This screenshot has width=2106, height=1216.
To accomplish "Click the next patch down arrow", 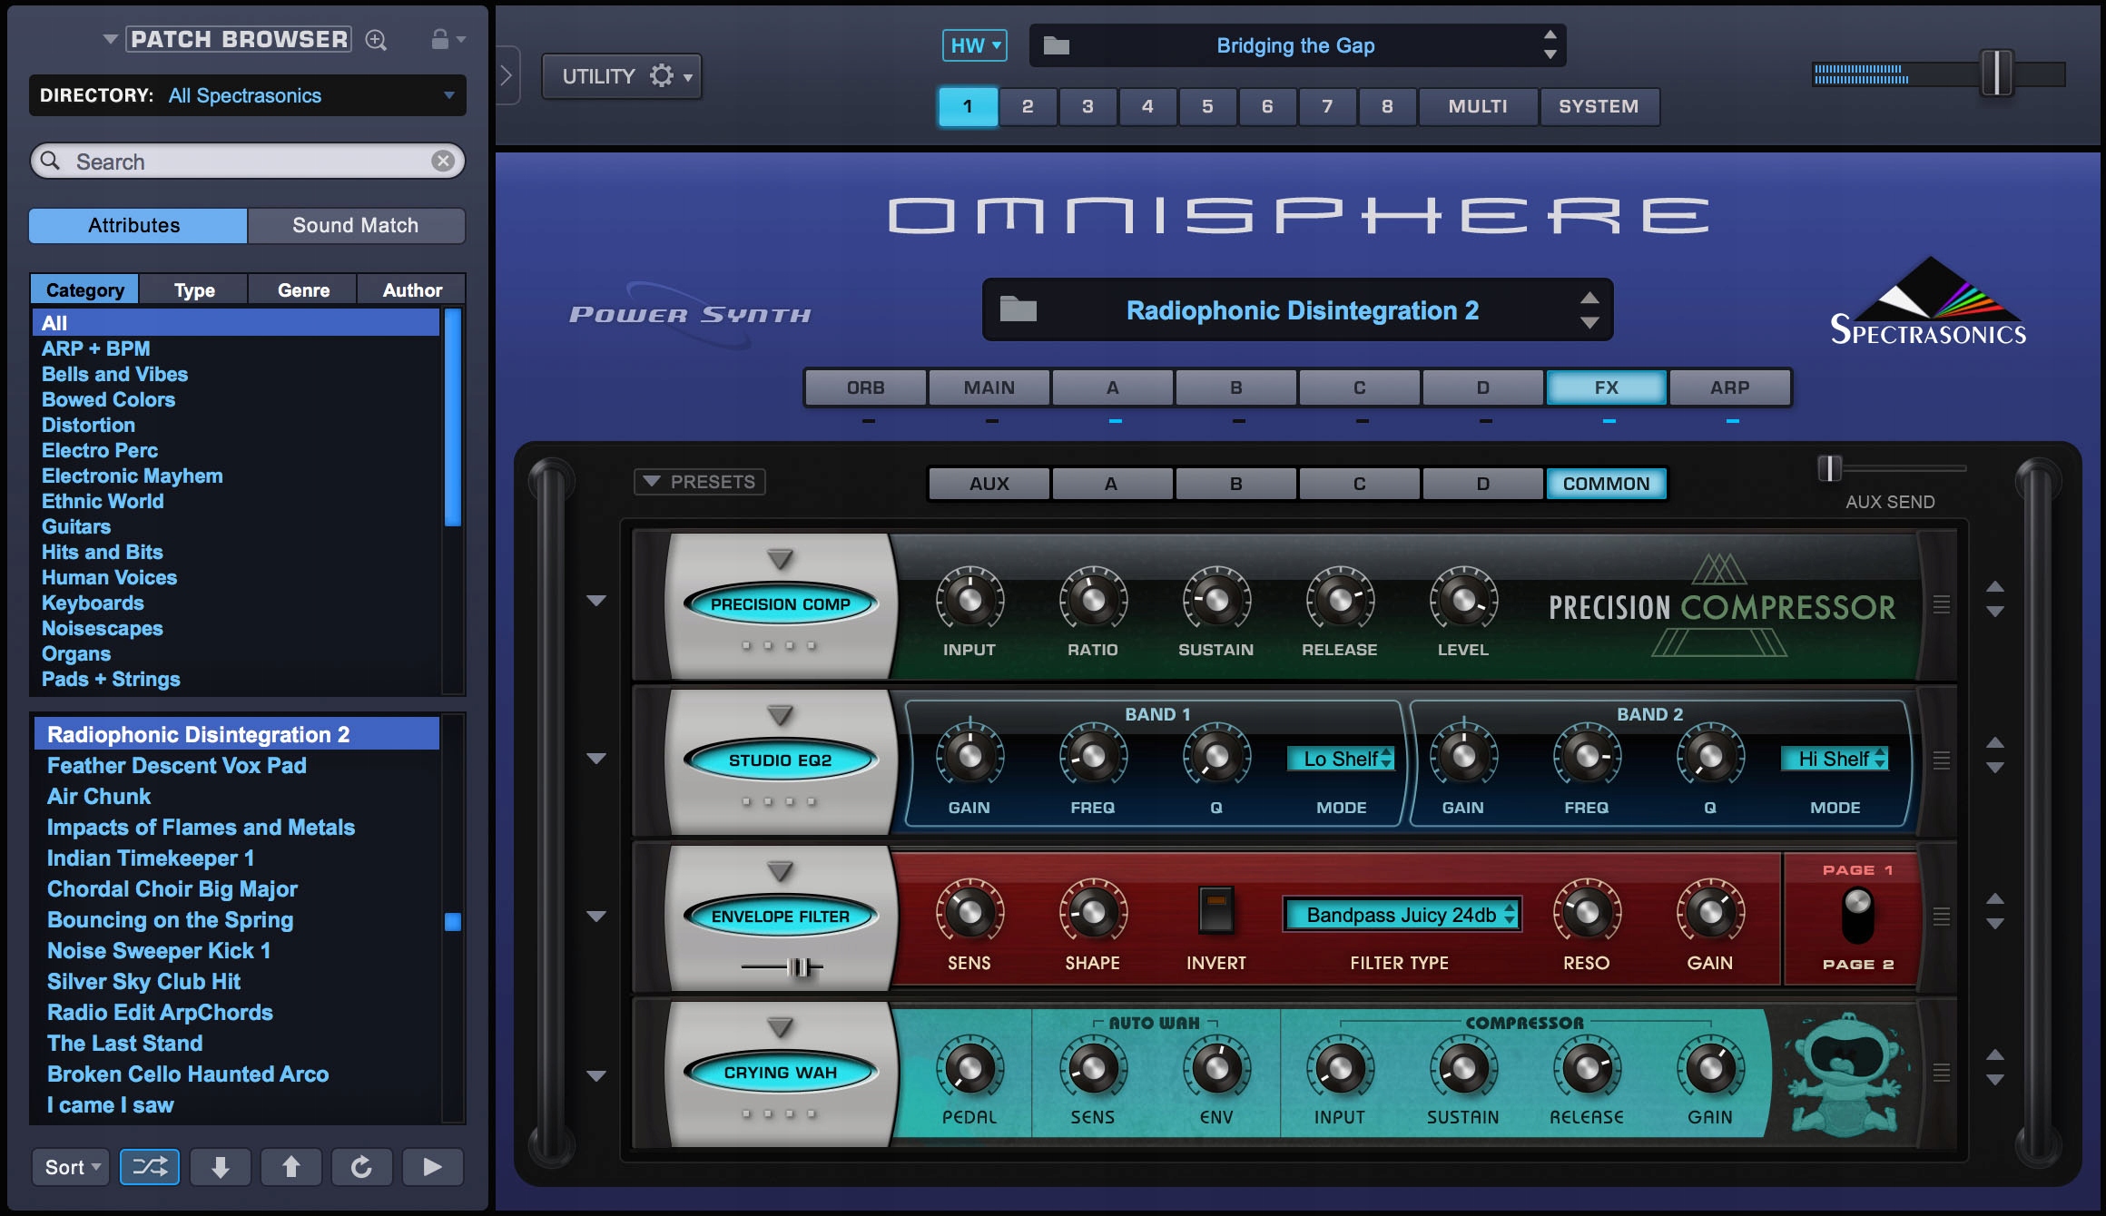I will pyautogui.click(x=220, y=1167).
